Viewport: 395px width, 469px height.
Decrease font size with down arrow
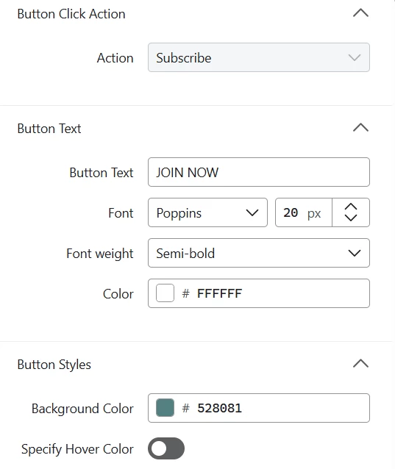point(351,218)
